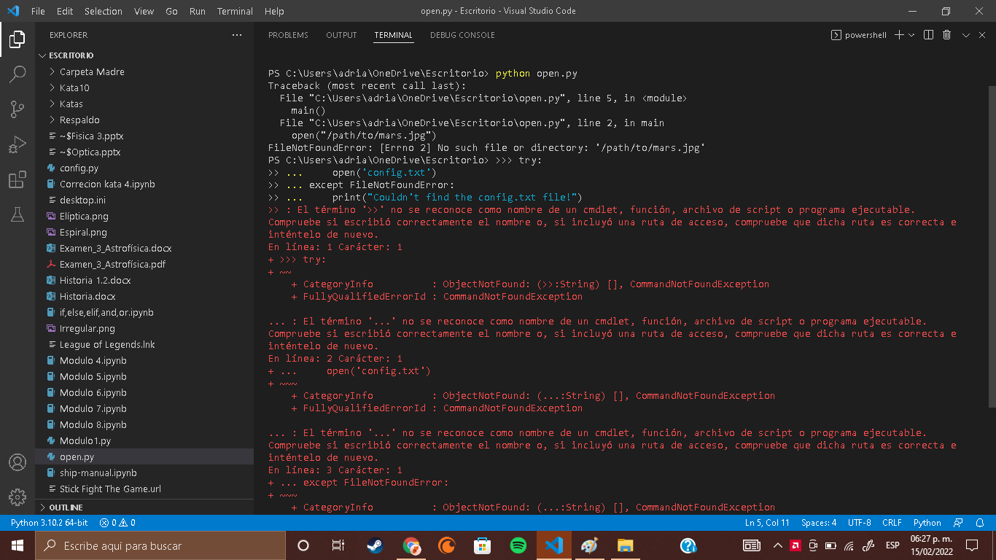The width and height of the screenshot is (996, 560).
Task: Select Examen_3_Astrofísica.pdf file
Action: pos(144,264)
